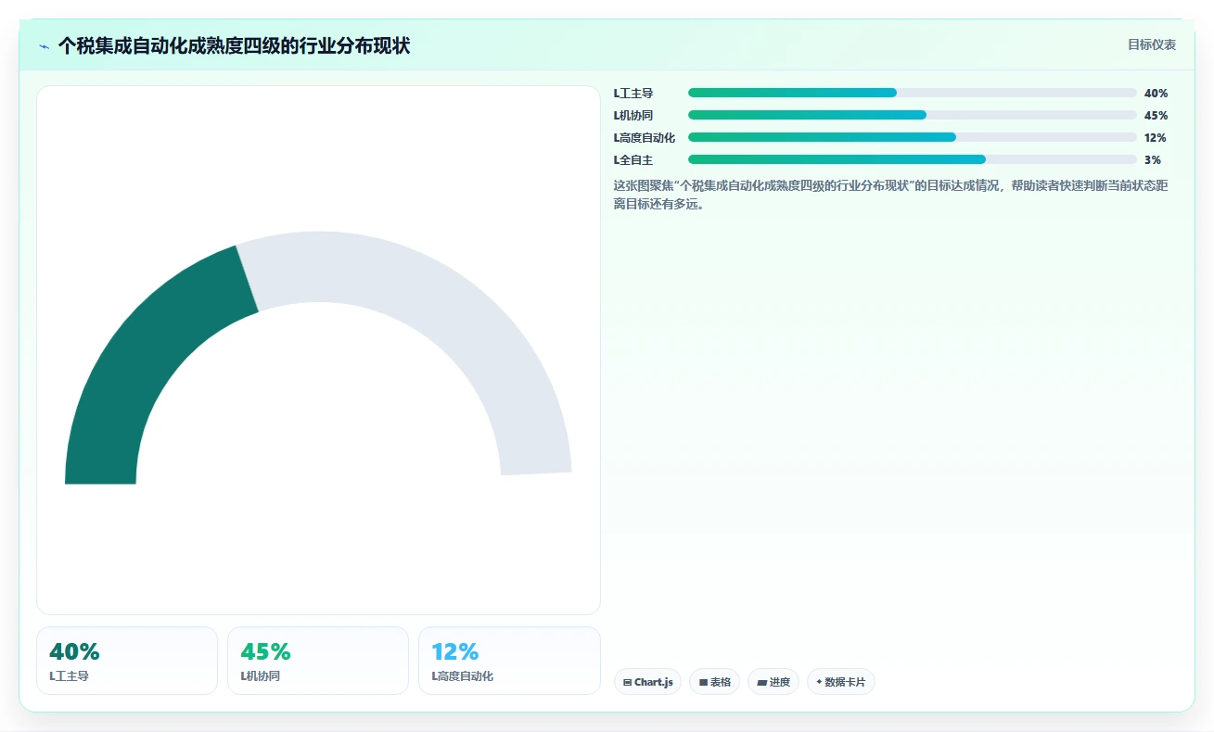Screen dimensions: 1214x732
Task: Open the 数据卡片 tag pill
Action: [841, 682]
